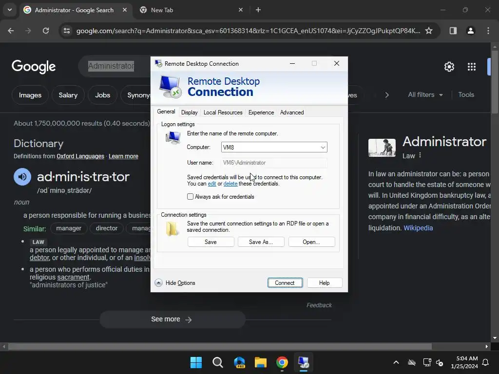The width and height of the screenshot is (499, 374).
Task: Open more options beside Law label
Action: pyautogui.click(x=420, y=155)
